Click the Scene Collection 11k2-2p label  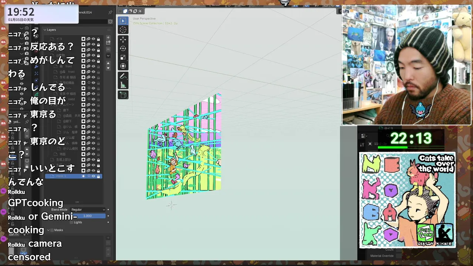[x=155, y=23]
